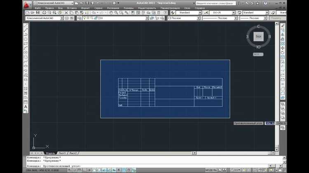The width and height of the screenshot is (309, 173).
Task: Select the Multiline Text A tool
Action: tap(26, 107)
